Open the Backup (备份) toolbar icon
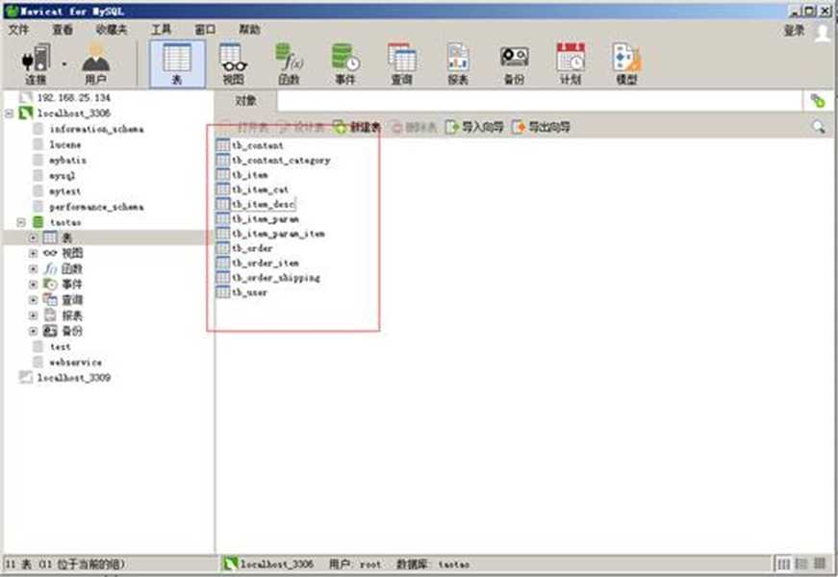Viewport: 838px width, 577px height. (x=514, y=64)
